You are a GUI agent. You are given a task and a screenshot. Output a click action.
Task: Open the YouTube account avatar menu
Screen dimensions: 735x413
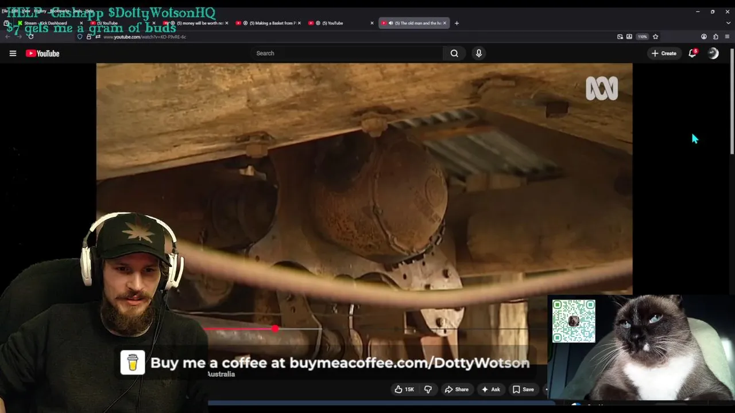click(713, 53)
